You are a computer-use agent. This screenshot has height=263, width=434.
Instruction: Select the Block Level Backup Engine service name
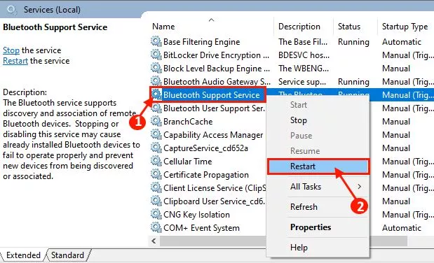[217, 69]
